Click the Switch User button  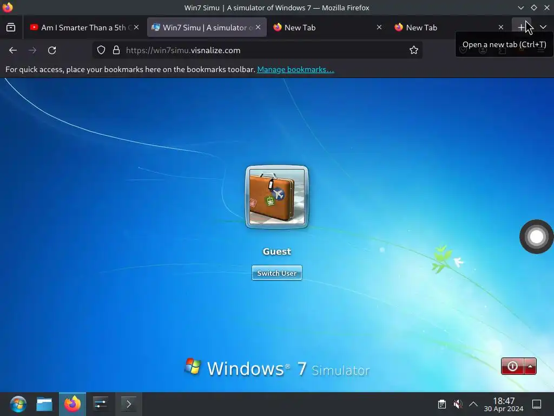277,273
